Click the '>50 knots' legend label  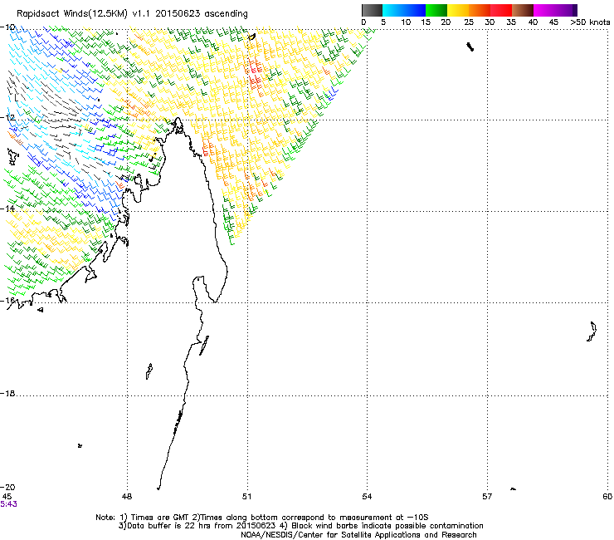pos(590,22)
